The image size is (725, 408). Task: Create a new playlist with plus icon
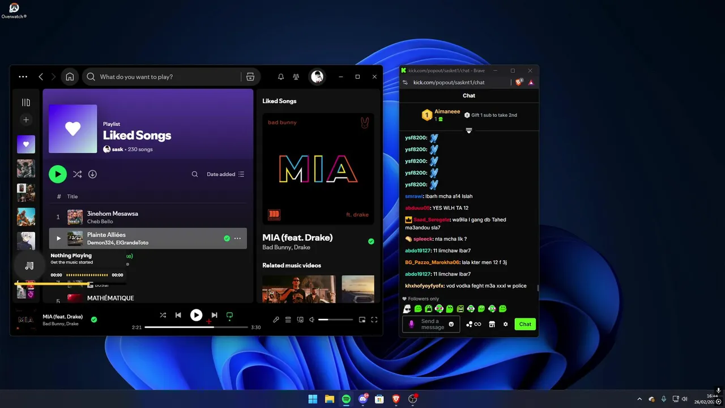pos(25,120)
